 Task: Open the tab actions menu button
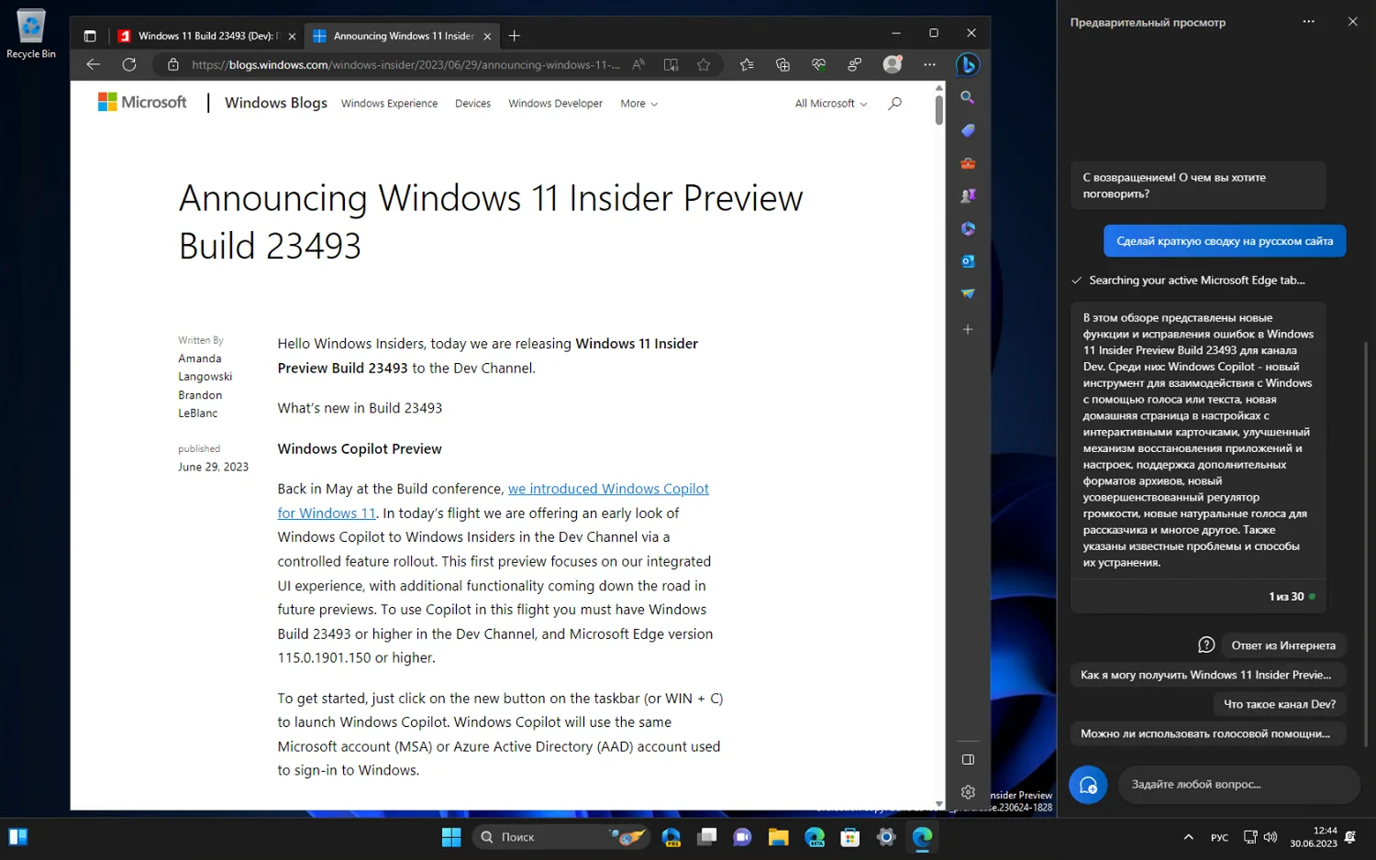(x=90, y=36)
